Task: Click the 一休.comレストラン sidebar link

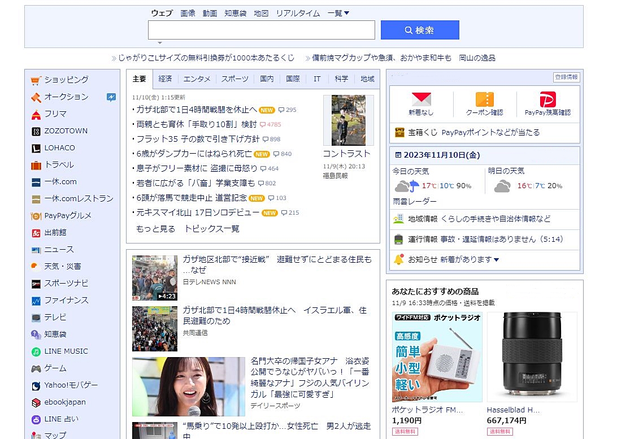Action: point(79,199)
